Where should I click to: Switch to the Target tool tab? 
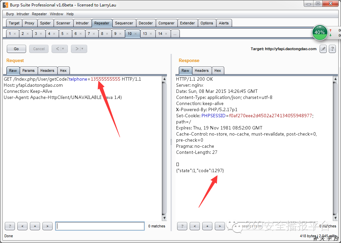coord(14,23)
